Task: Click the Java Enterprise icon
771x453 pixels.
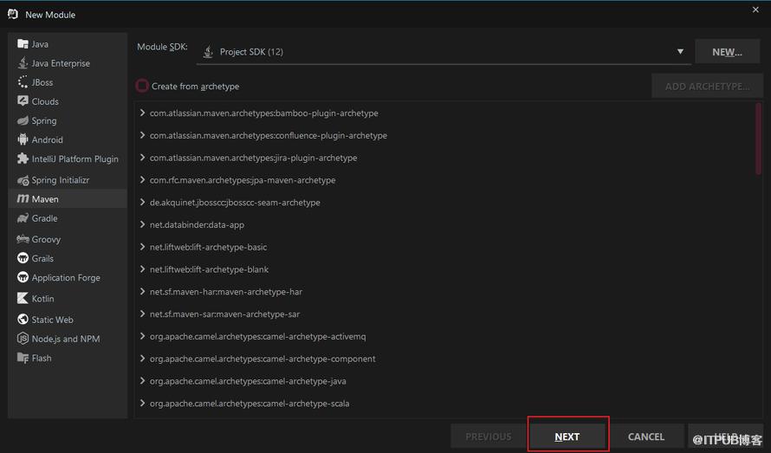Action: coord(23,63)
